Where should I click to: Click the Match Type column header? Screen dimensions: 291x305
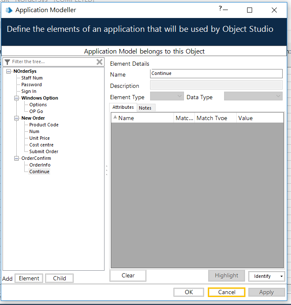(215, 118)
